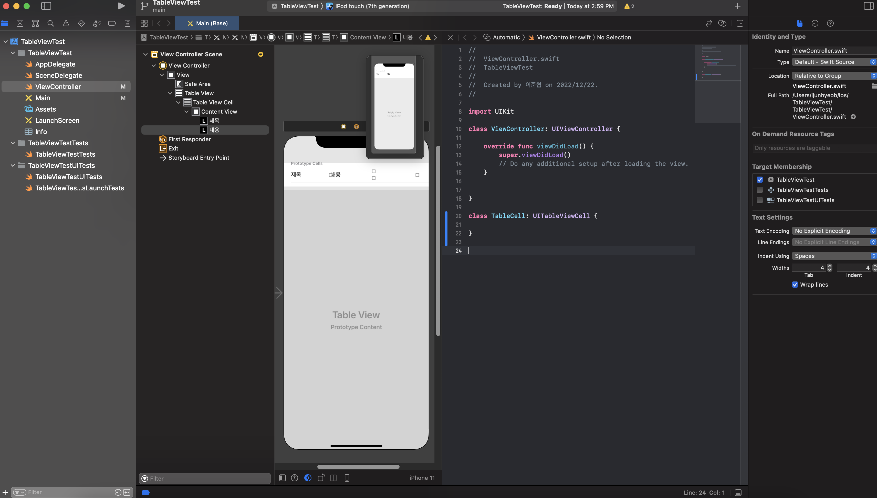Click the Add Editor on Right icon
The width and height of the screenshot is (877, 498).
click(740, 23)
